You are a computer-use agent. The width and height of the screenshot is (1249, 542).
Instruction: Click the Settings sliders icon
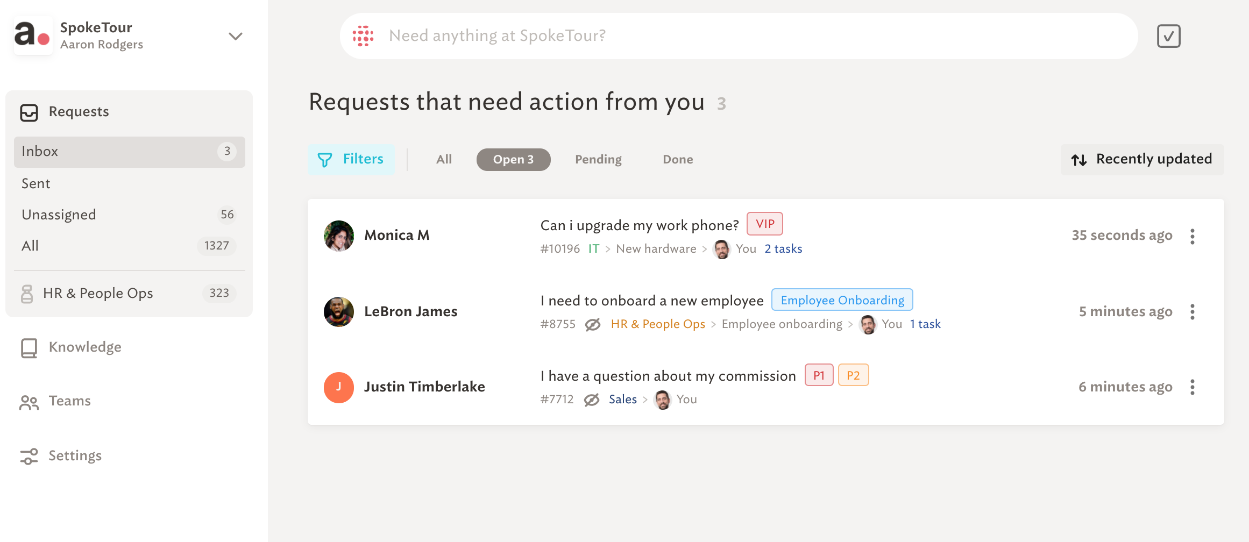pos(29,457)
